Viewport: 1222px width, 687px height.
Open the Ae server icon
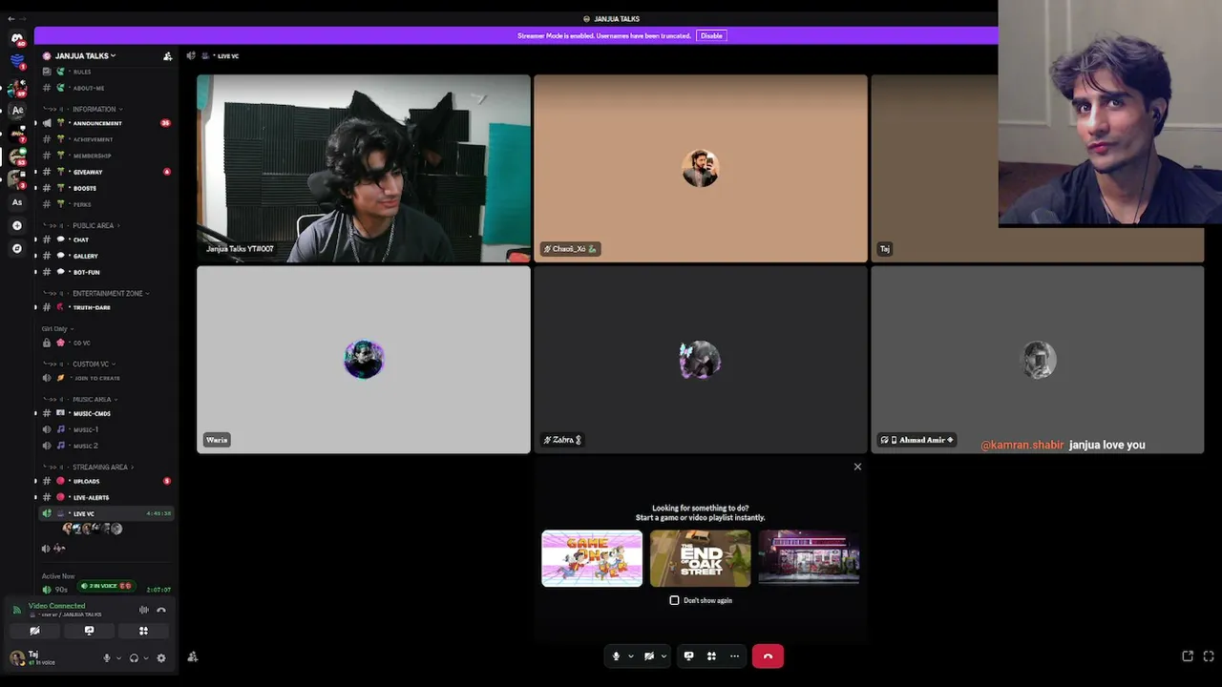point(17,110)
